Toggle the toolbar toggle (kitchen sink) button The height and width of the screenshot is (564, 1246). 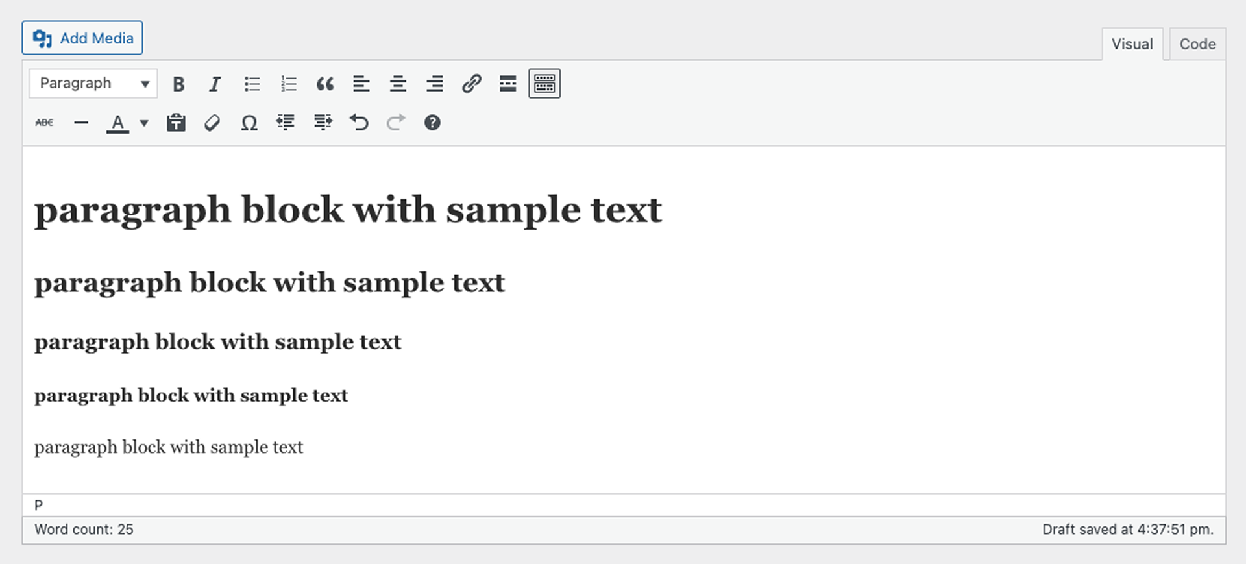(x=544, y=84)
